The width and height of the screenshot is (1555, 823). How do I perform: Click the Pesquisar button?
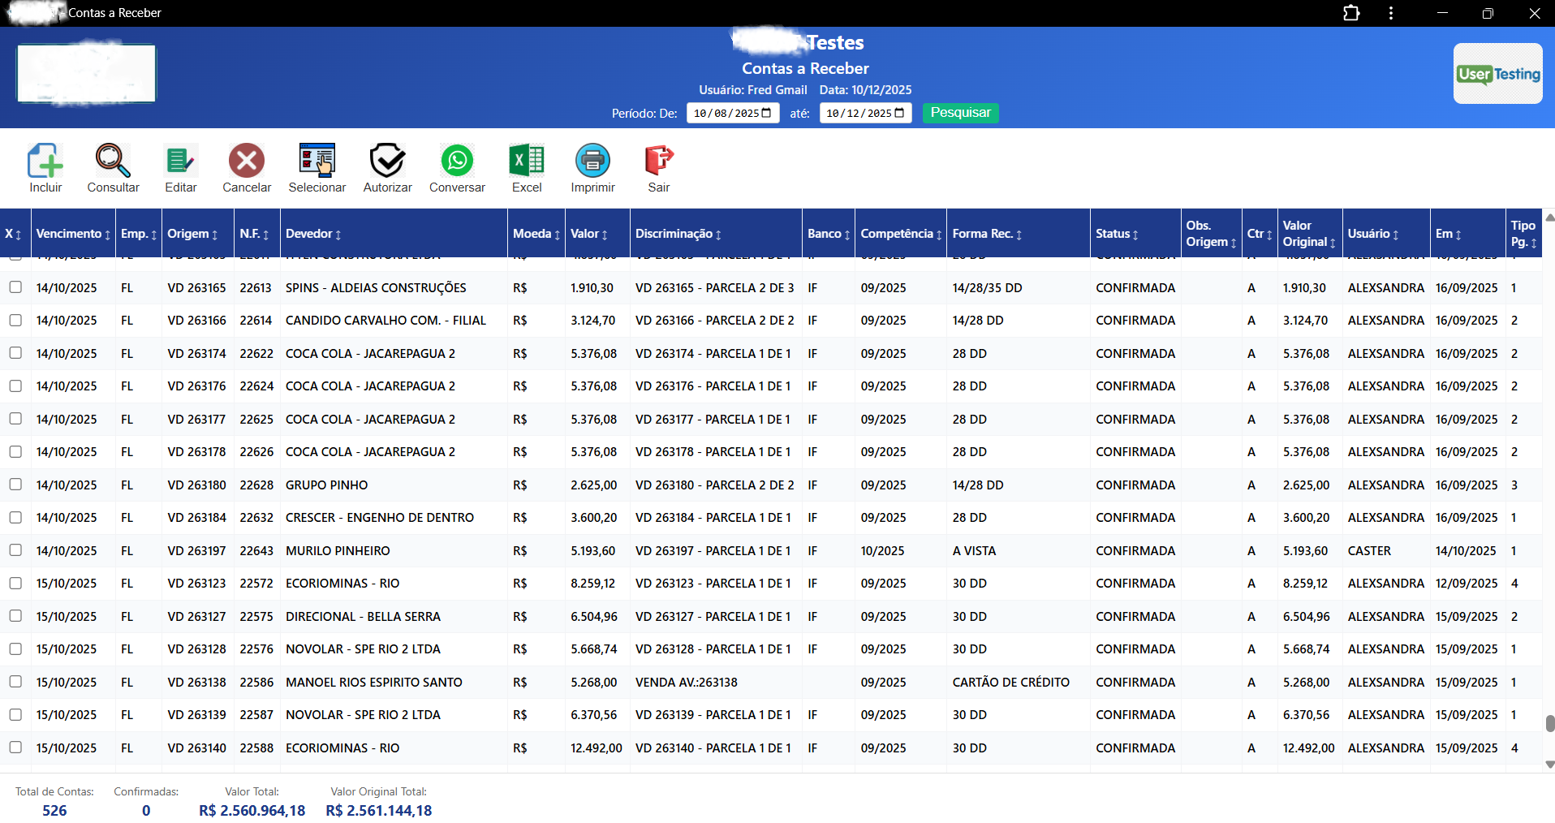[x=960, y=113]
